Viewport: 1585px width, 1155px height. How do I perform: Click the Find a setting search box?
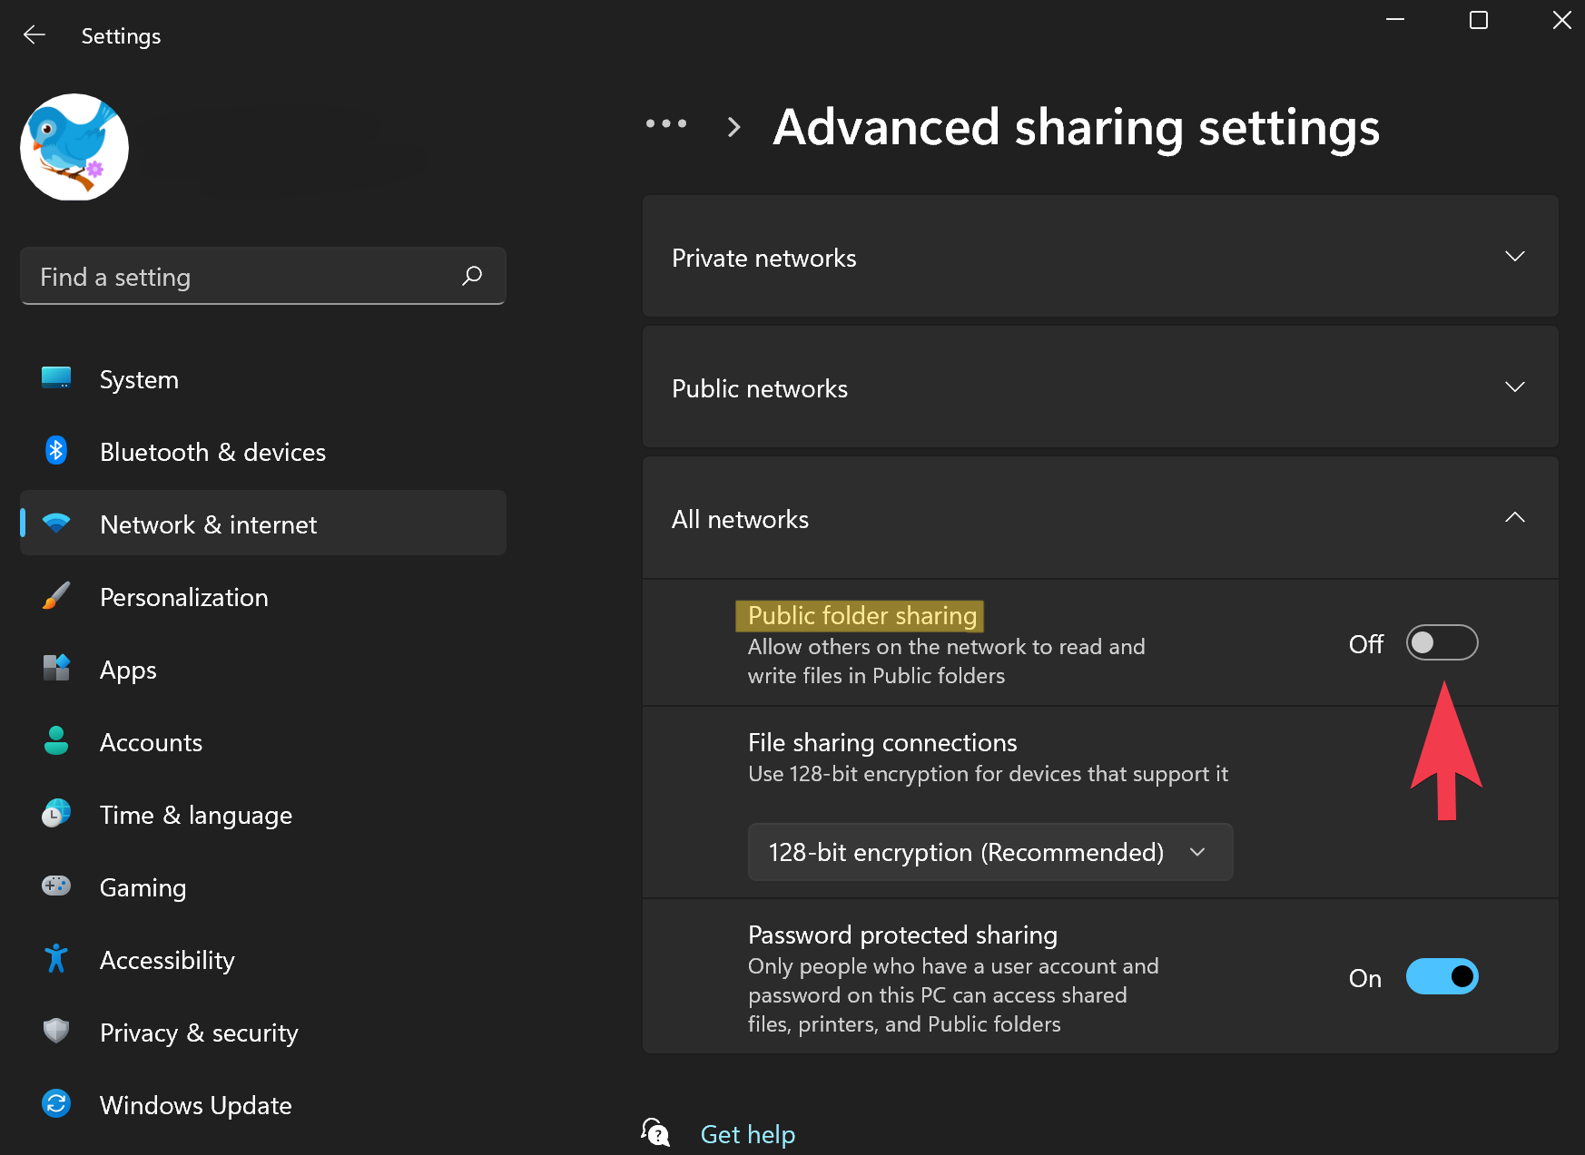(x=245, y=277)
